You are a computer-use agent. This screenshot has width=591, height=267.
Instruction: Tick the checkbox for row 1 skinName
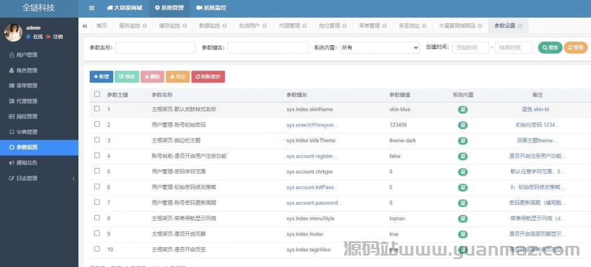[97, 109]
